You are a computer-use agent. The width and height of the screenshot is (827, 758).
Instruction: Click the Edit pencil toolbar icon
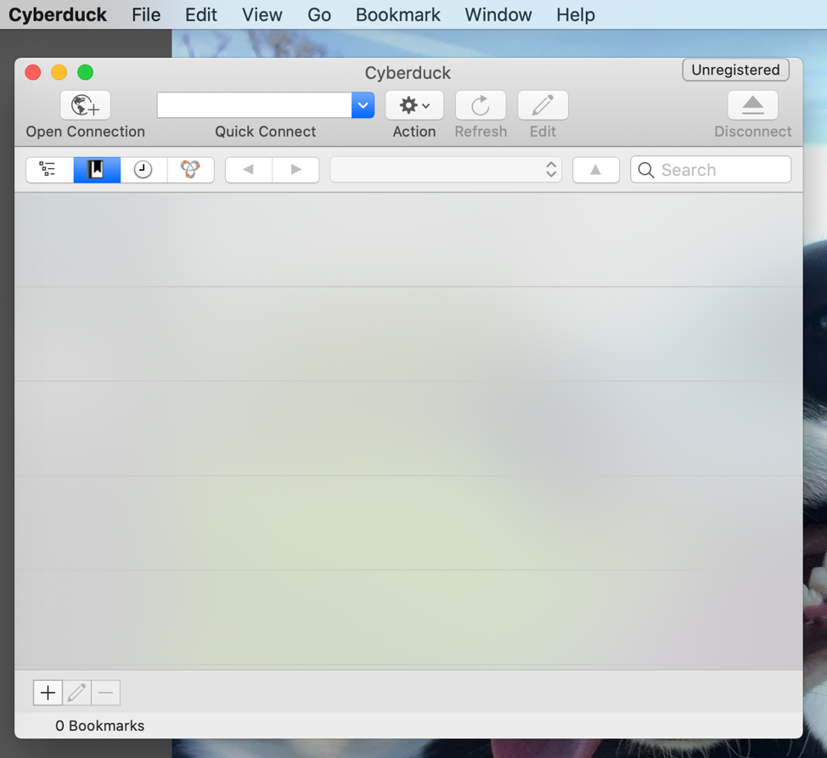pos(543,105)
